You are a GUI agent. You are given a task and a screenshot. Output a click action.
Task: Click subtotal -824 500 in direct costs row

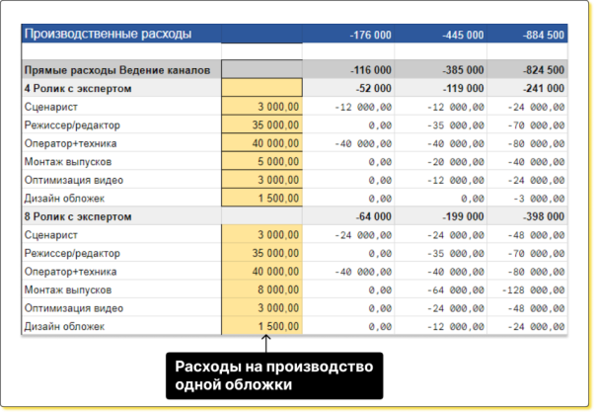pos(544,70)
